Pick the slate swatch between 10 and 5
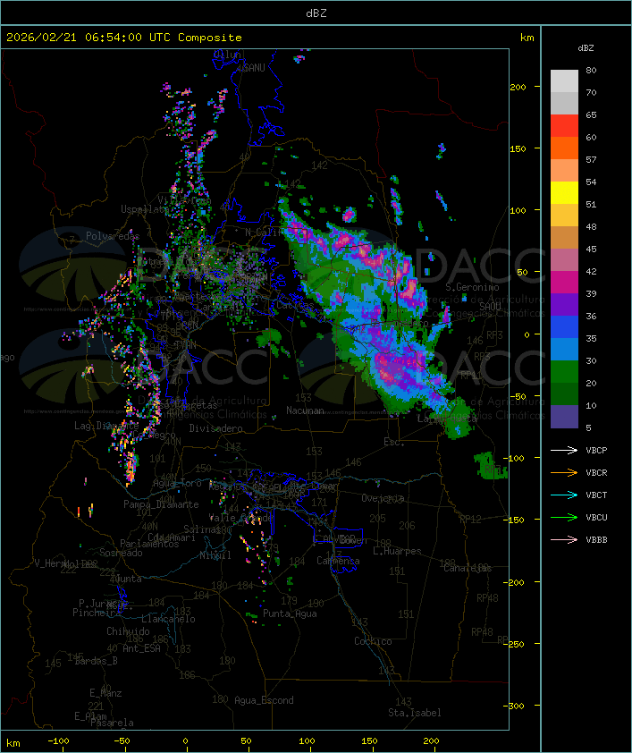Image resolution: width=632 pixels, height=753 pixels. tap(564, 417)
